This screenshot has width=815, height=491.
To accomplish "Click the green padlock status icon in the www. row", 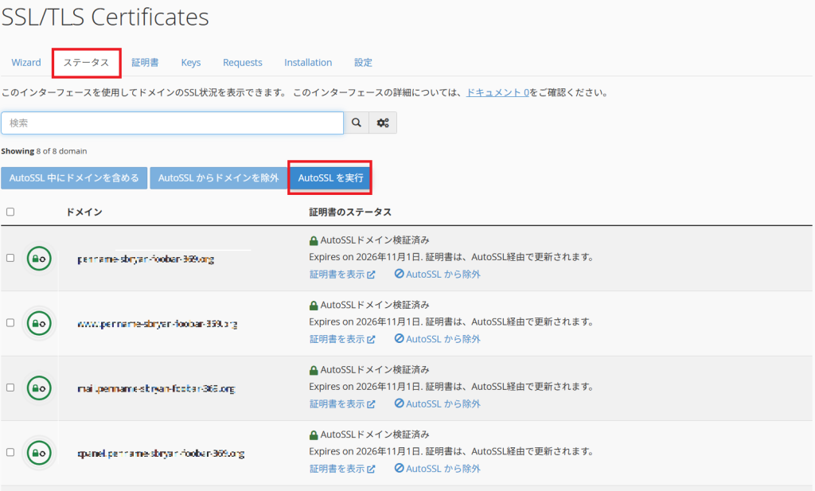I will (x=314, y=306).
